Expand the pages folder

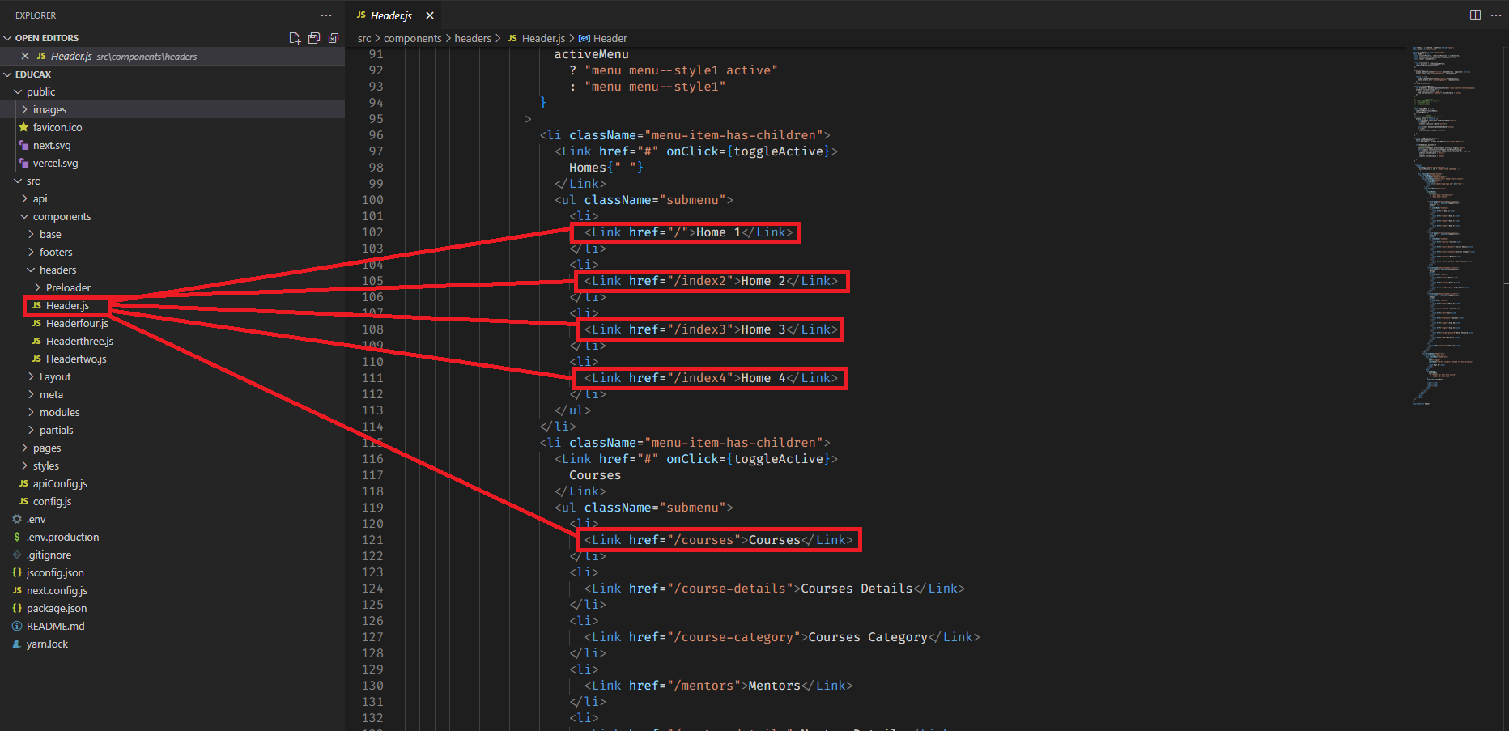[46, 448]
